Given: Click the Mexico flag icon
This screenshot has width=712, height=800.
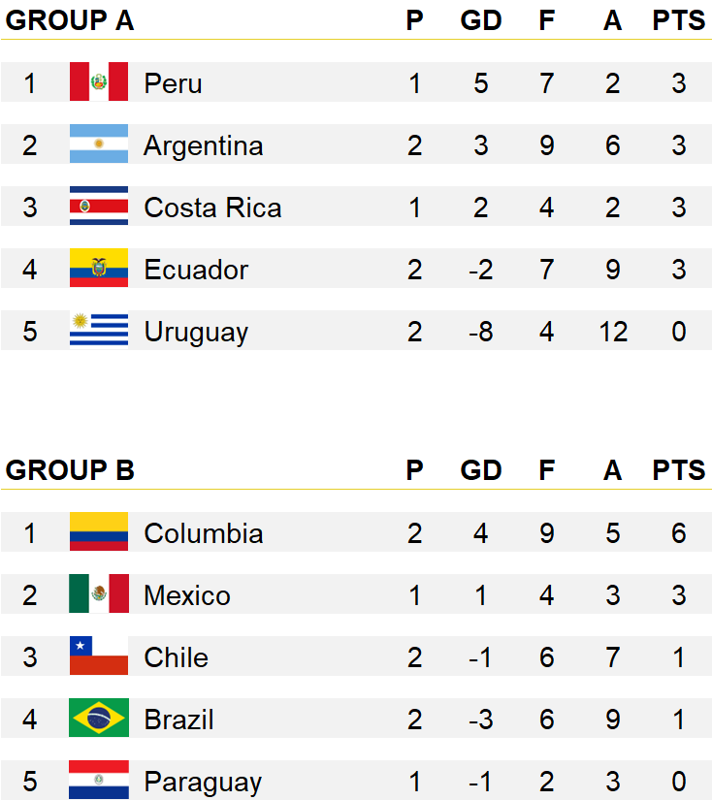Looking at the screenshot, I should click(x=99, y=593).
